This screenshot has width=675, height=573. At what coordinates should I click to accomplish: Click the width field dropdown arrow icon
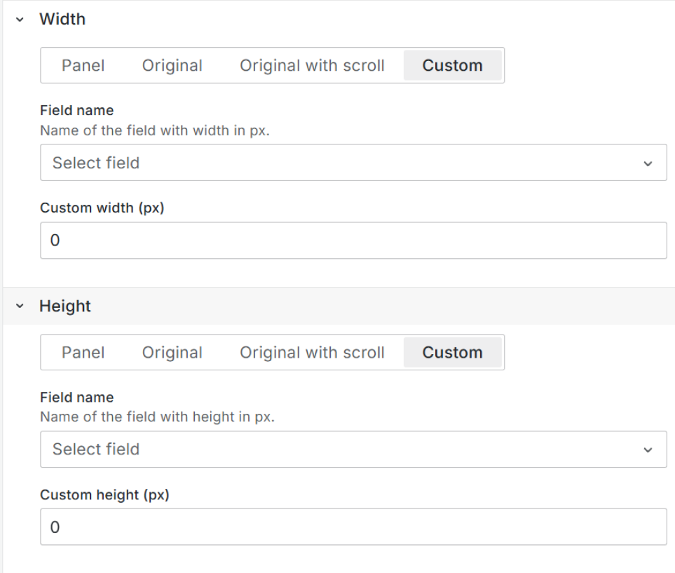[647, 163]
